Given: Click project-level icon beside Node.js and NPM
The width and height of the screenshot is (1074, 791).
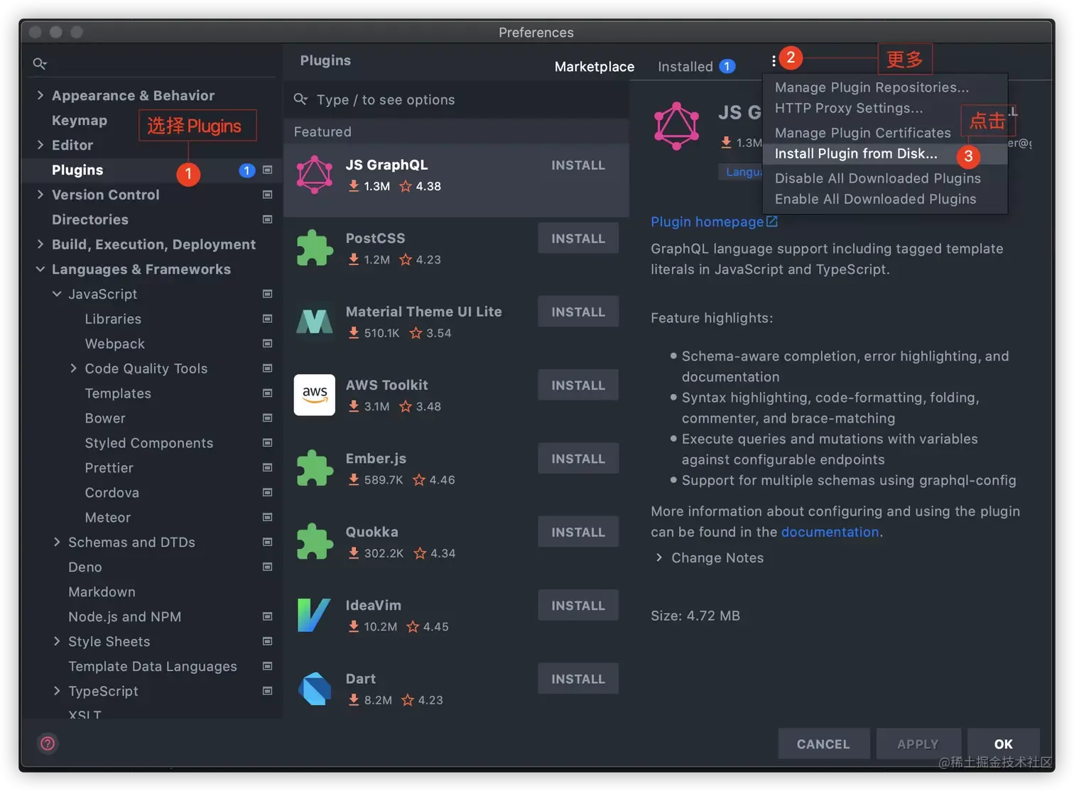Looking at the screenshot, I should tap(267, 616).
